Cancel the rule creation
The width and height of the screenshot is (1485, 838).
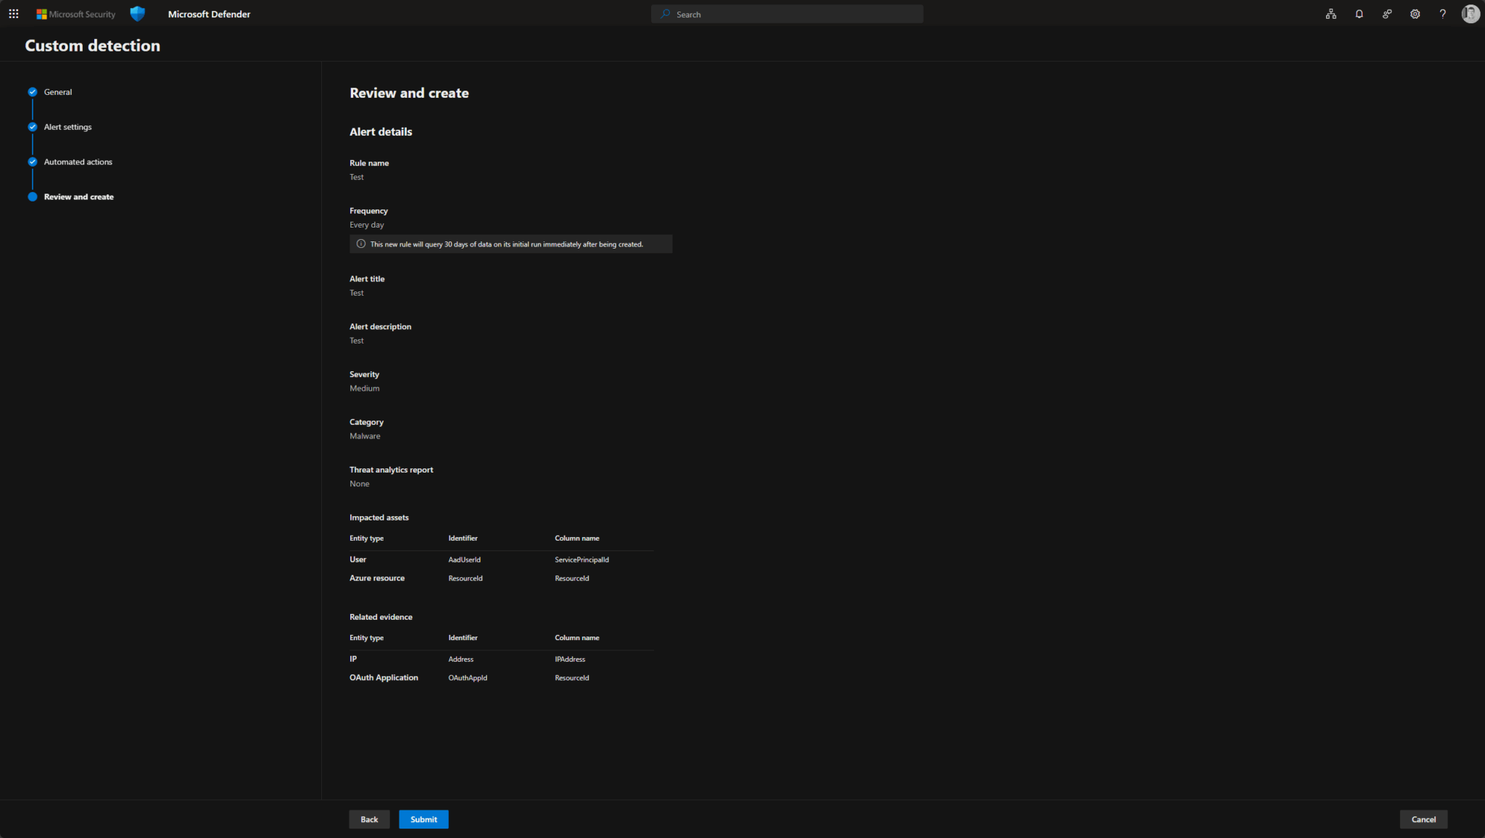point(1423,819)
